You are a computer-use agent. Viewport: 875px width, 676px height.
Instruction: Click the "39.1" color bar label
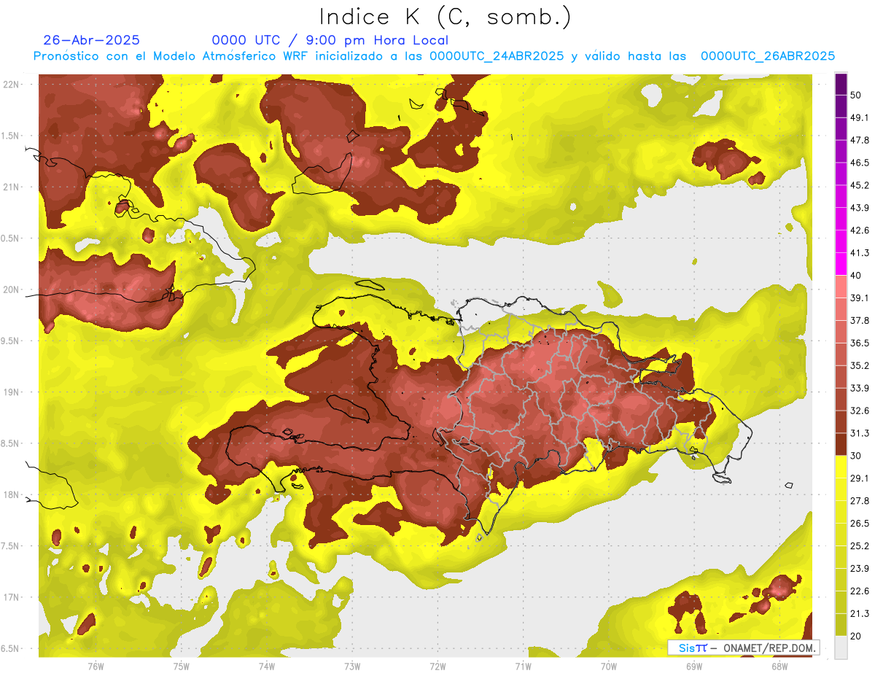[860, 298]
